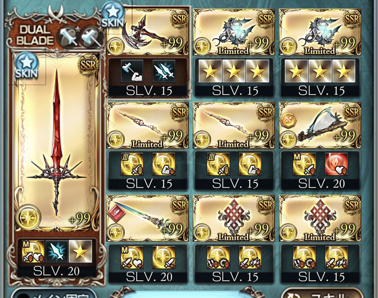The width and height of the screenshot is (378, 298).
Task: Click the axe-and-arm skill icon under the dark axe
Action: (x=132, y=71)
